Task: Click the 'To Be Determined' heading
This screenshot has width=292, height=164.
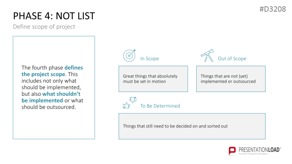Action: click(160, 106)
